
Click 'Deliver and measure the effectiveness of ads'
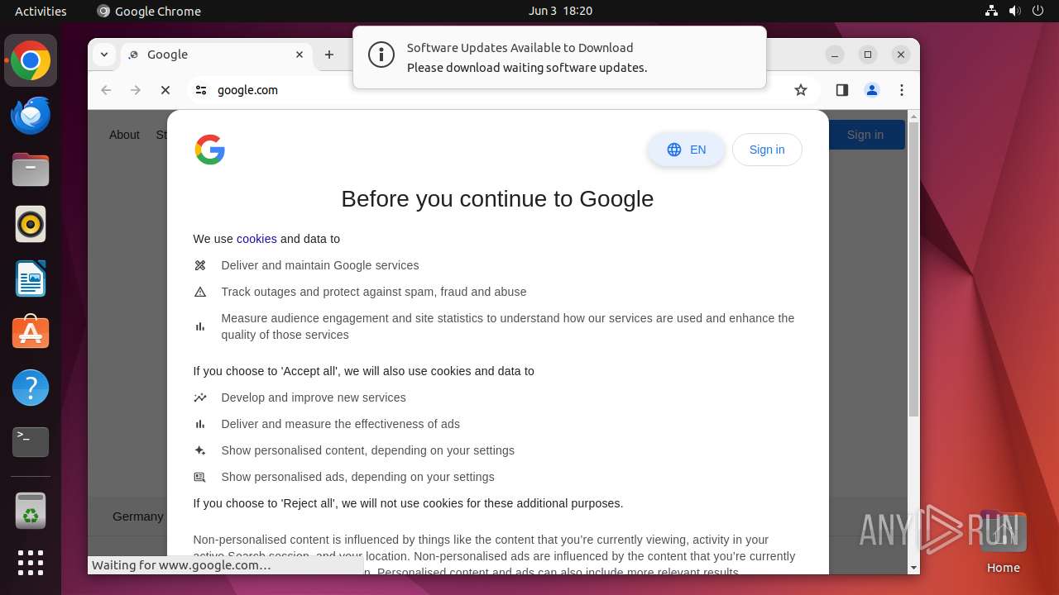tap(341, 424)
